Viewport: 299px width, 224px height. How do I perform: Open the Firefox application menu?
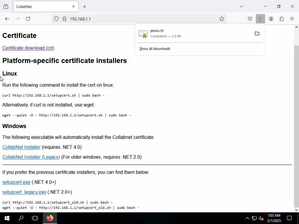point(292,19)
